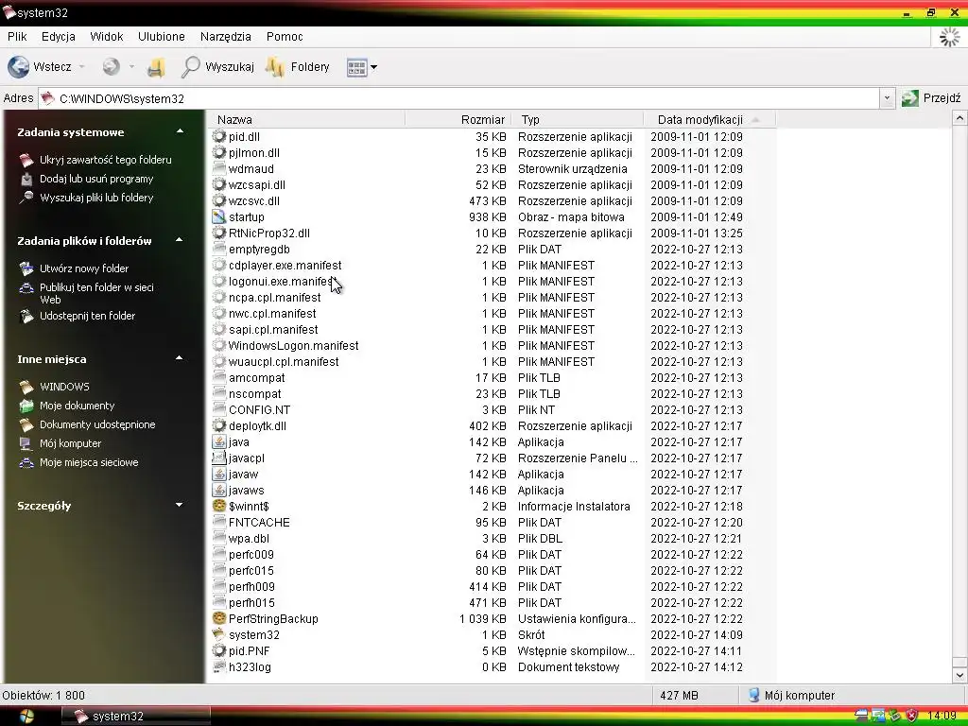The height and width of the screenshot is (726, 968).
Task: Expand the address bar dropdown
Action: coord(887,98)
